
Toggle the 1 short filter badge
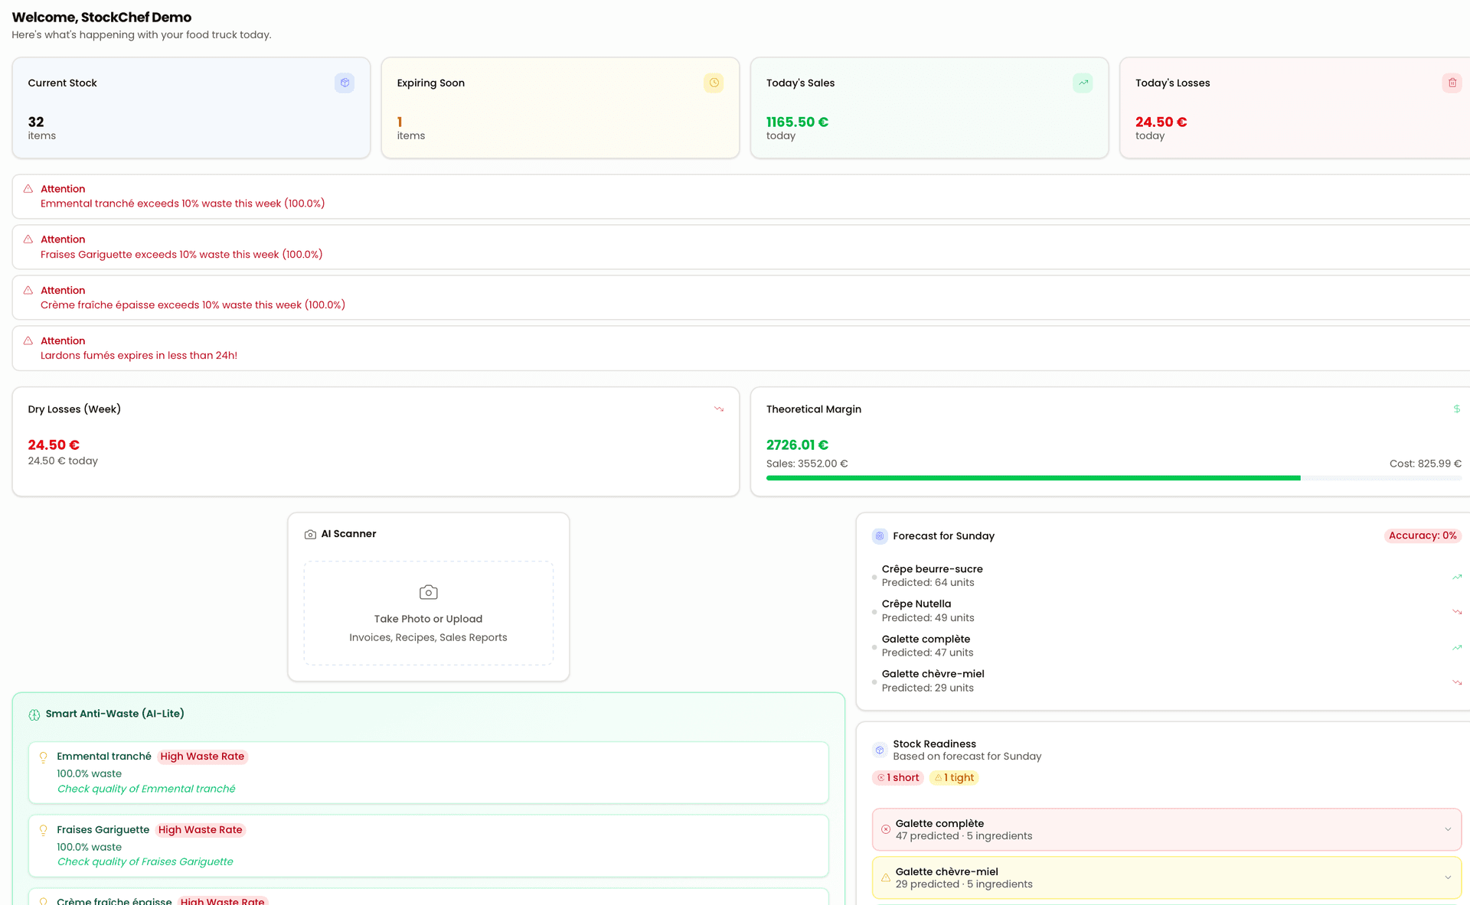[x=897, y=778]
